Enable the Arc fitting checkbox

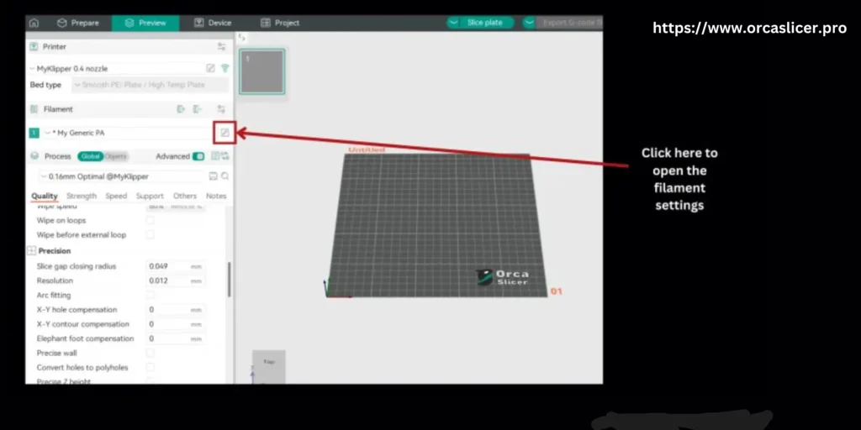150,295
